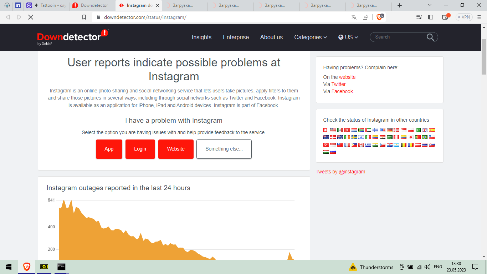Image resolution: width=487 pixels, height=274 pixels.
Task: Open the Brave wallet icon
Action: 445,17
